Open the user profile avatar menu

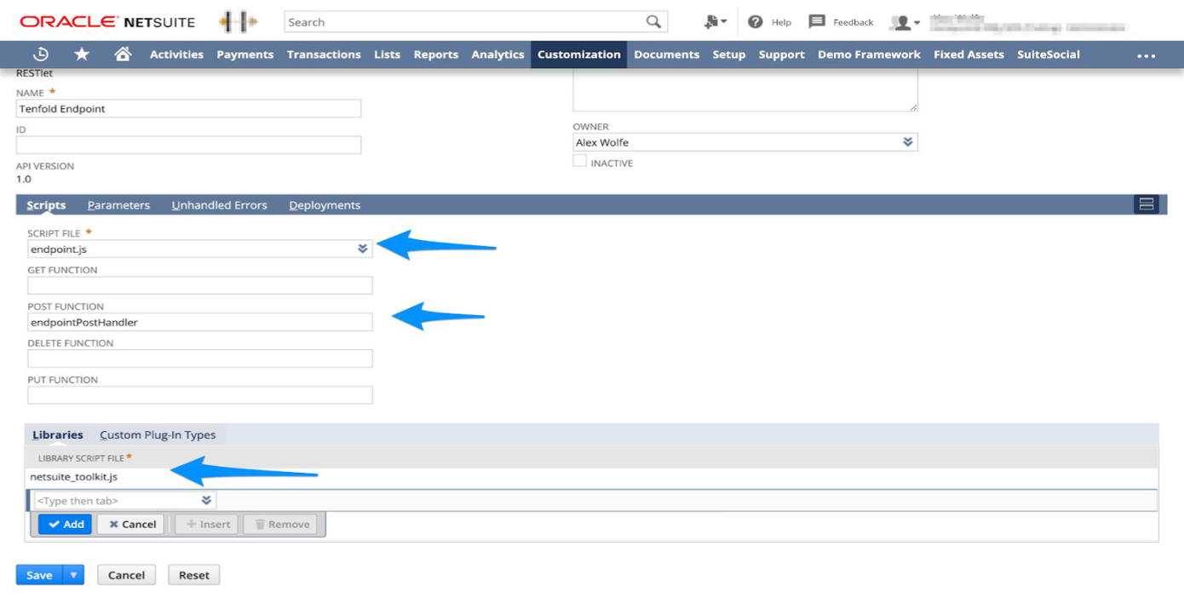(904, 22)
